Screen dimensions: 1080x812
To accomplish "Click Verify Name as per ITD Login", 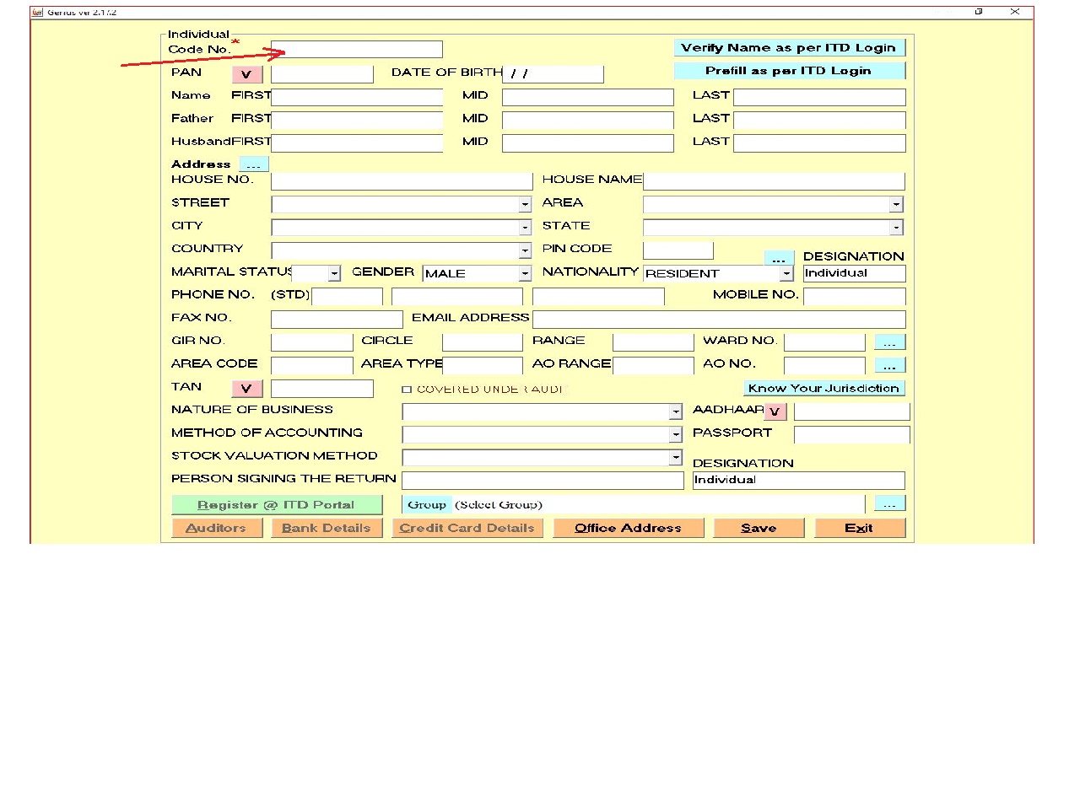I will [789, 48].
